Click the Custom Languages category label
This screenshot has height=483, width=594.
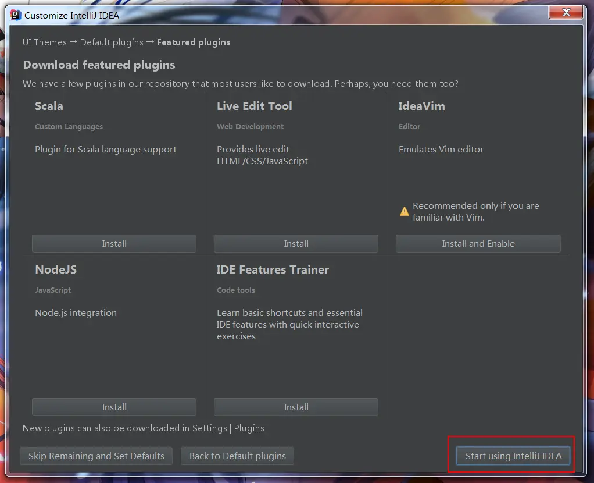(x=69, y=126)
